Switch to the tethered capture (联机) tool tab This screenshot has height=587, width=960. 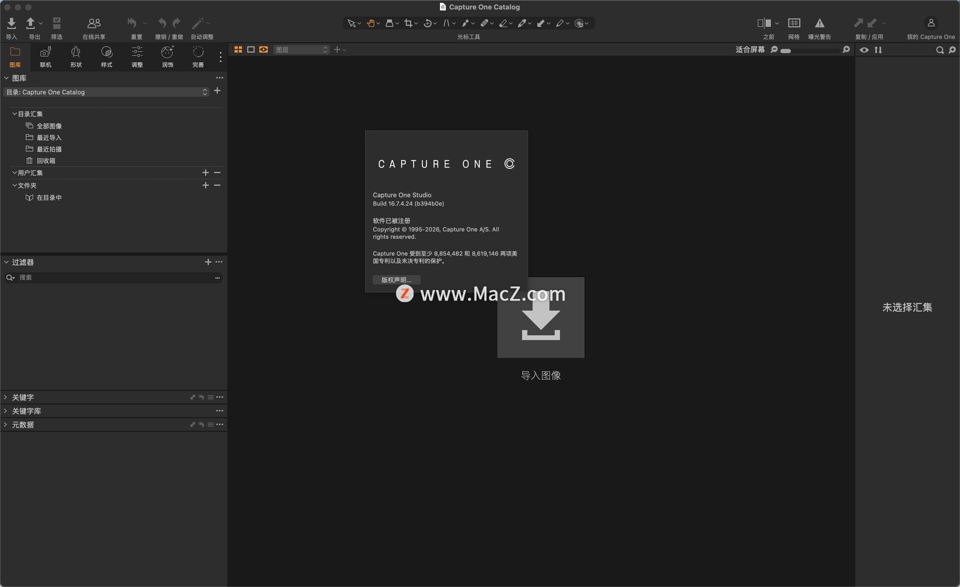pyautogui.click(x=45, y=56)
